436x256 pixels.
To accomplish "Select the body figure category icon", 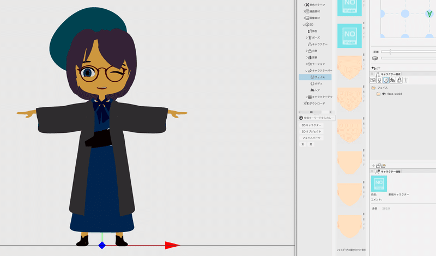I will coord(379,80).
